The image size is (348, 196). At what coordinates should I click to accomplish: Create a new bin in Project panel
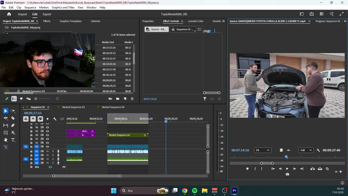point(118,99)
